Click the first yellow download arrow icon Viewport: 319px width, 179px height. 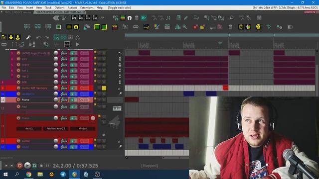[11, 37]
